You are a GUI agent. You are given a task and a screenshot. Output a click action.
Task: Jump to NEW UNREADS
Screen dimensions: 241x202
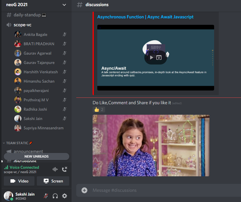point(37,156)
